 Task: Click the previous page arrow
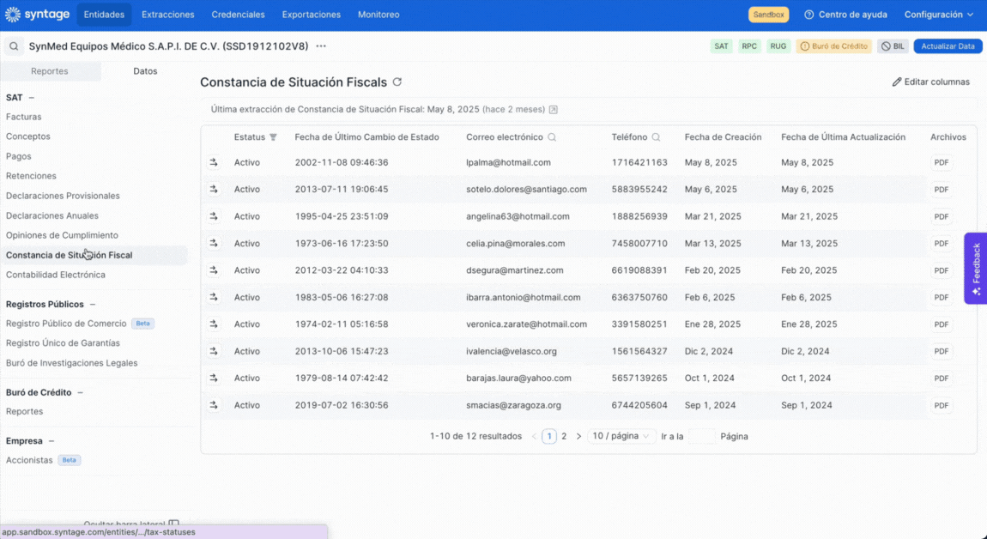(534, 436)
